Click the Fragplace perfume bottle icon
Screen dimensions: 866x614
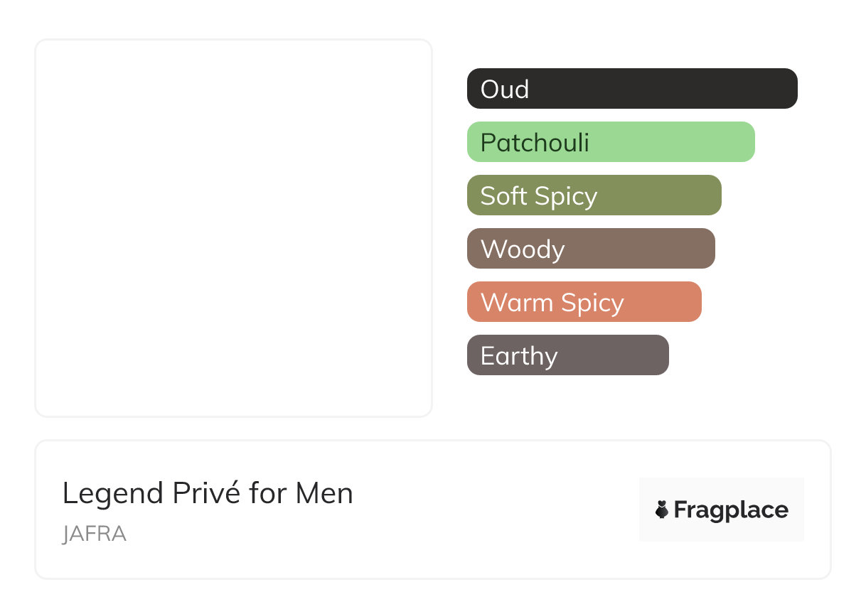pos(662,510)
